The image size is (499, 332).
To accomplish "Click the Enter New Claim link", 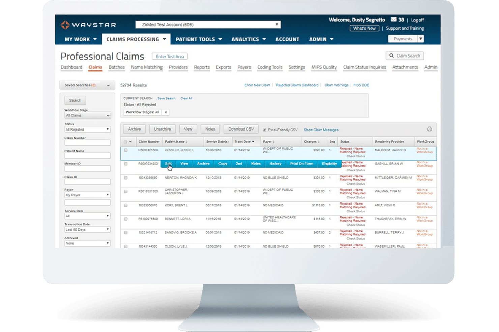I will coord(257,85).
